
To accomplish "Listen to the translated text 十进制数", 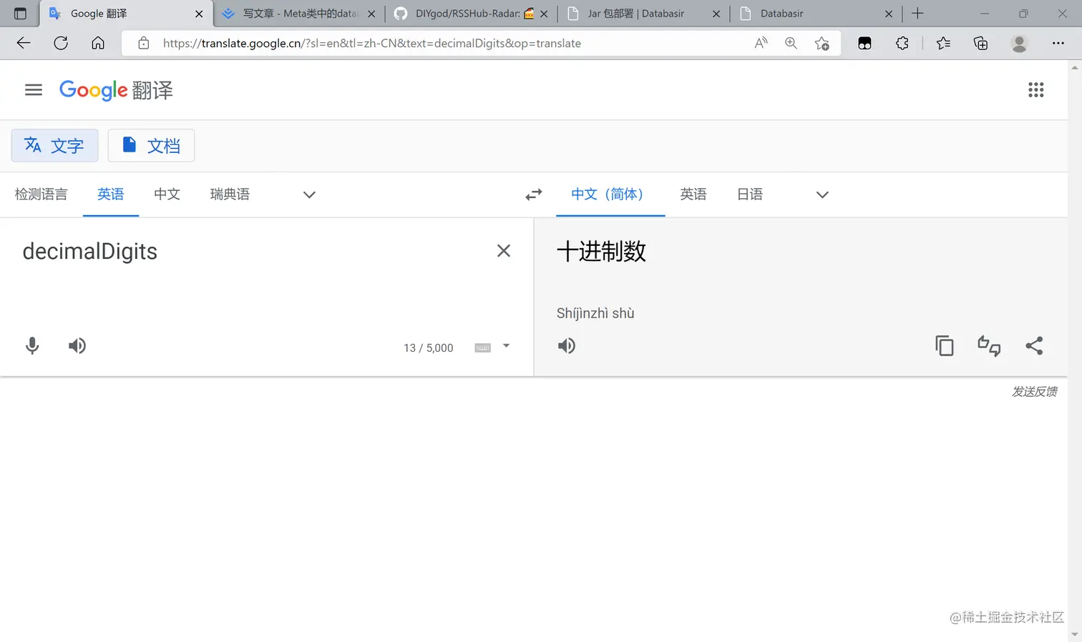I will point(566,346).
